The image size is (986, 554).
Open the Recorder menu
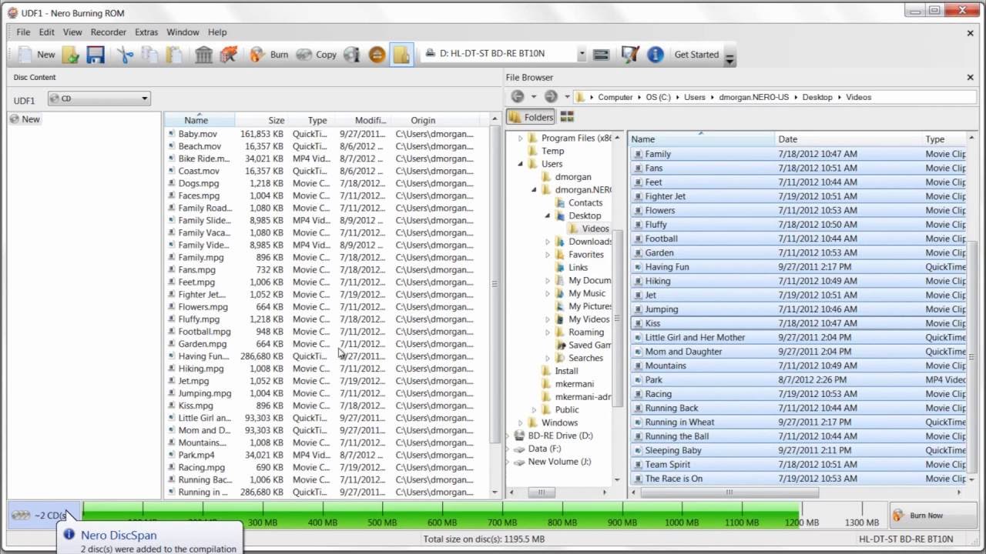click(109, 32)
